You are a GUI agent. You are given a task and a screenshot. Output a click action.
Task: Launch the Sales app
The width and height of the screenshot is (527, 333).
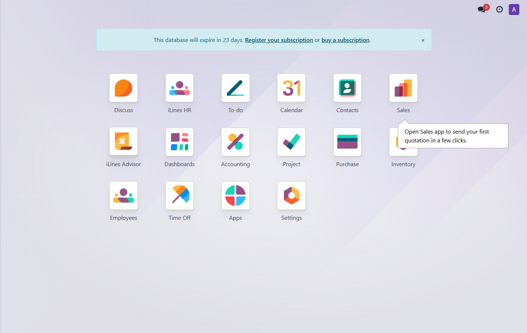click(403, 88)
